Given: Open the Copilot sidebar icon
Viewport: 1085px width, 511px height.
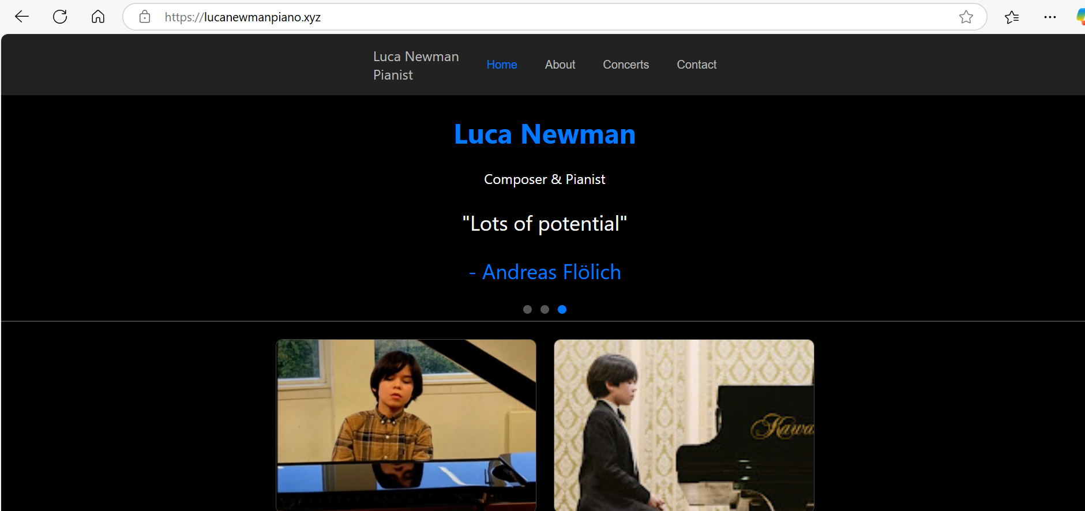Looking at the screenshot, I should [x=1080, y=17].
